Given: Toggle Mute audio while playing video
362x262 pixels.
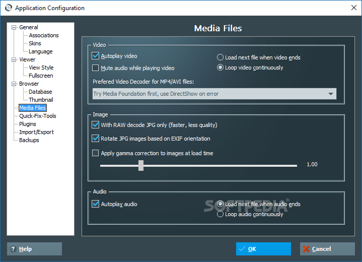Looking at the screenshot, I should pos(95,68).
